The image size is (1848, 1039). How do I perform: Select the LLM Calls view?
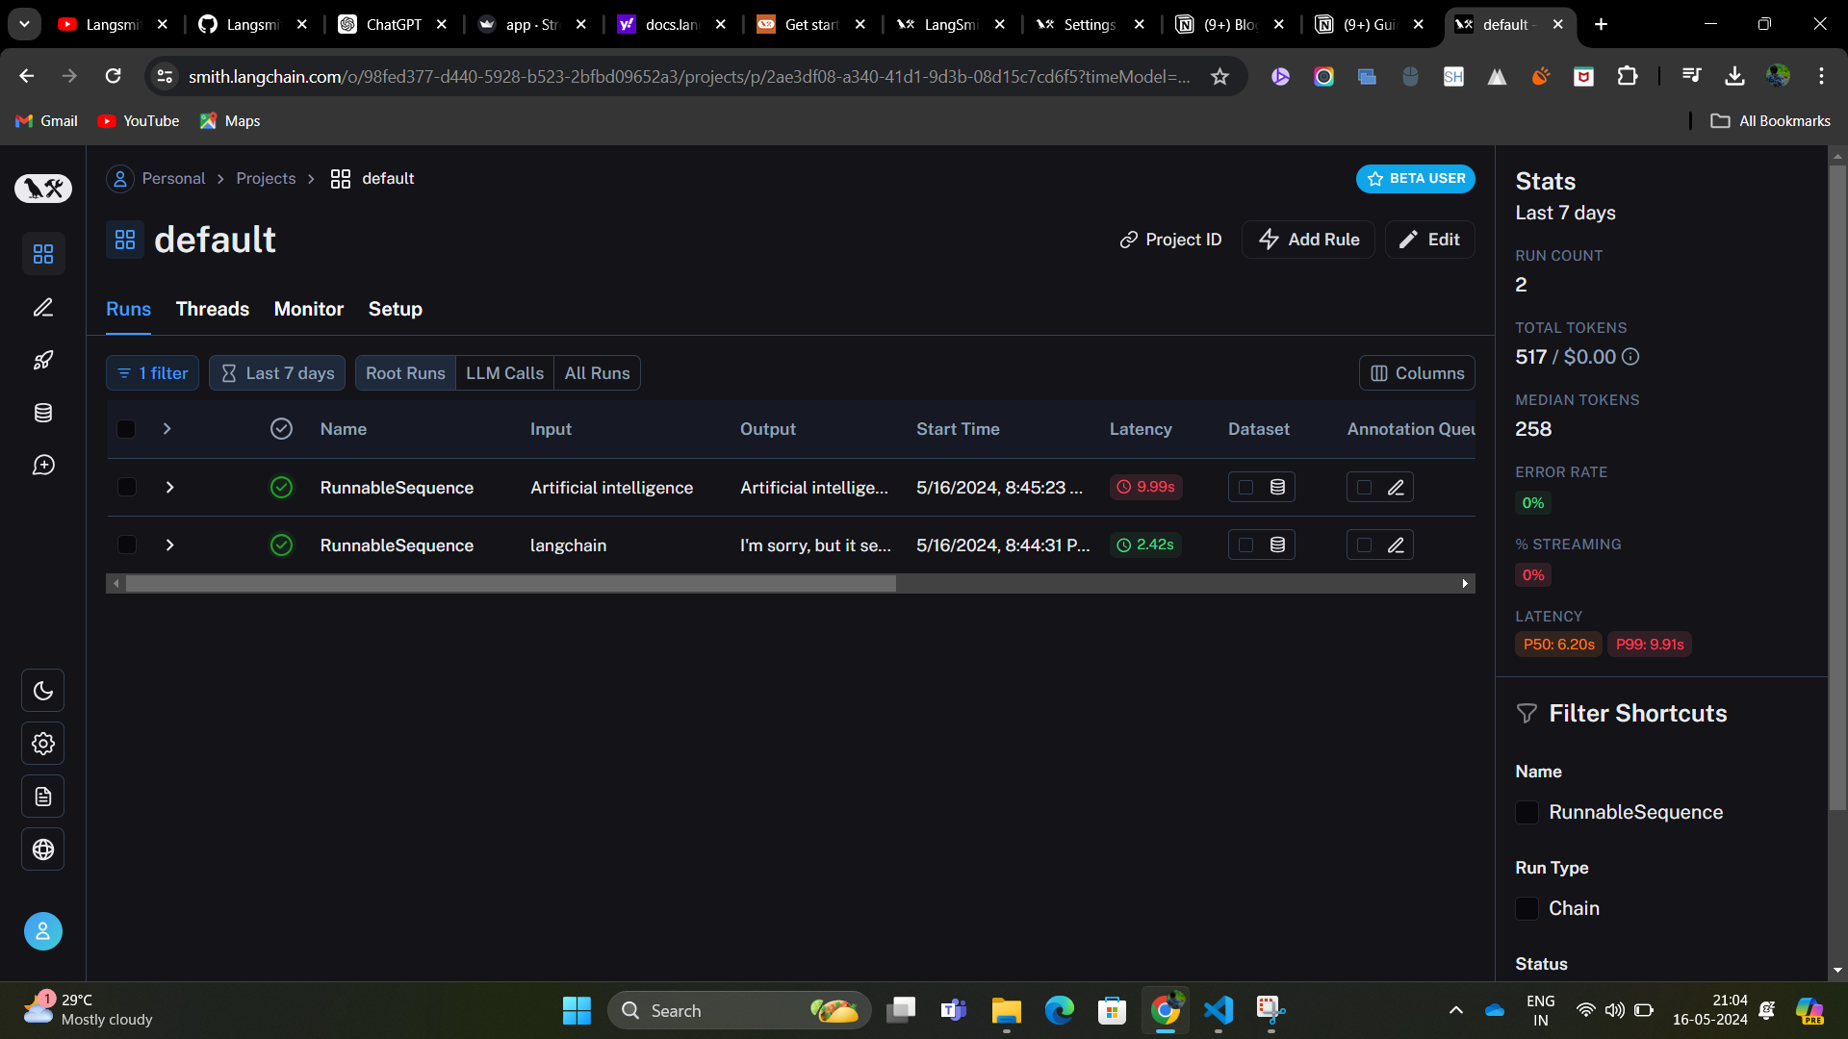tap(505, 373)
